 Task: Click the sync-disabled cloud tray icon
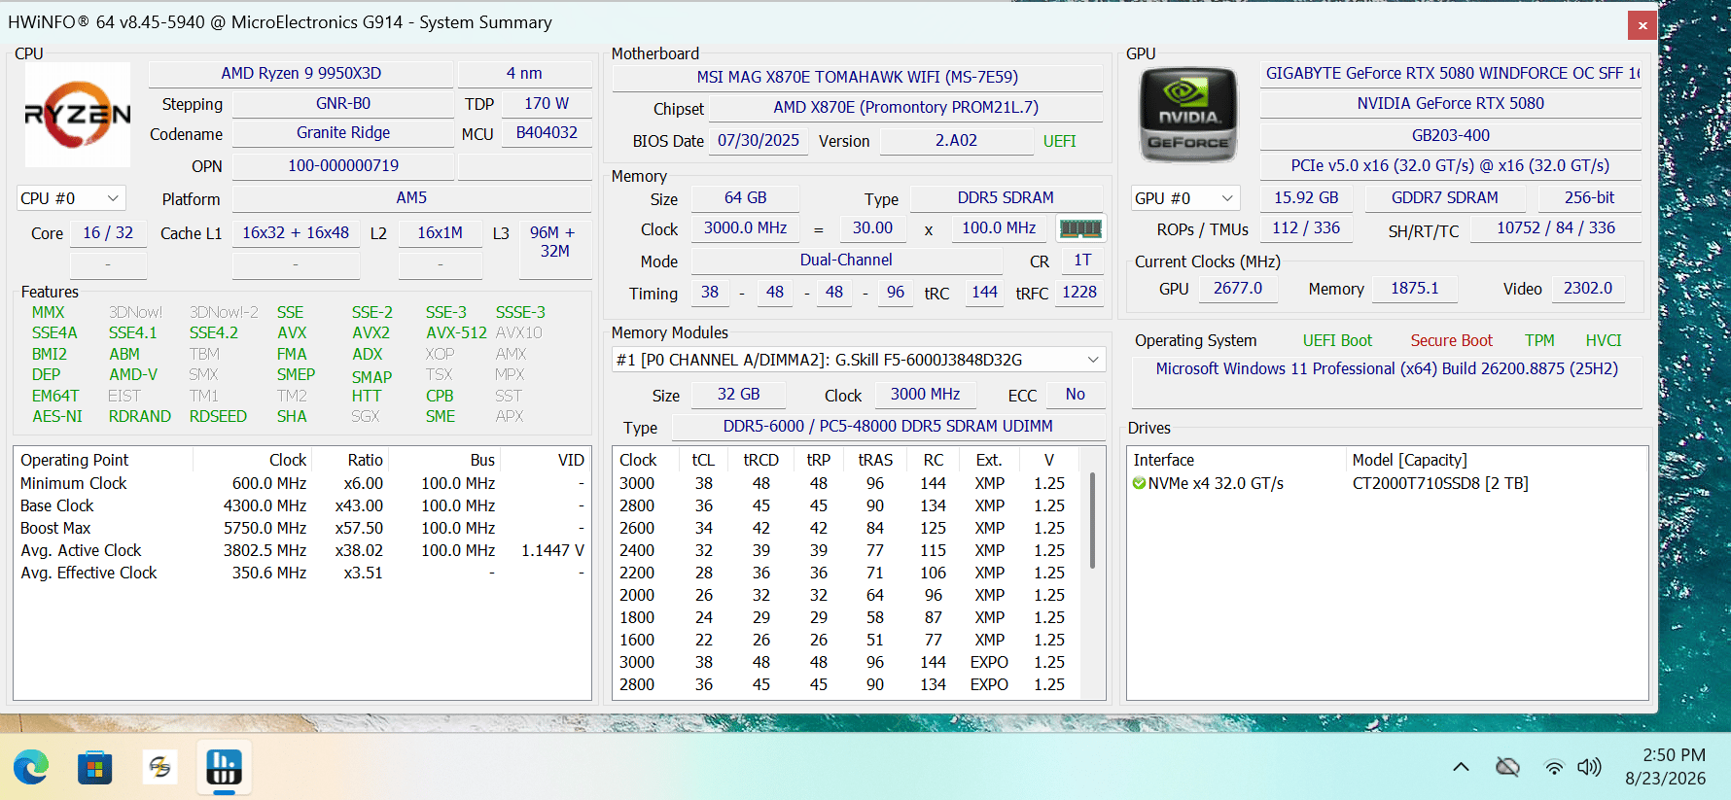click(1507, 767)
